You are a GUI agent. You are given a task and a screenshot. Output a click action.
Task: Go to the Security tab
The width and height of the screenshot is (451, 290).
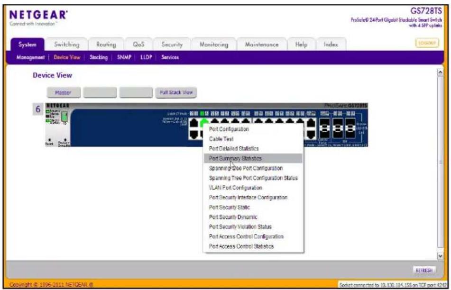pyautogui.click(x=172, y=45)
